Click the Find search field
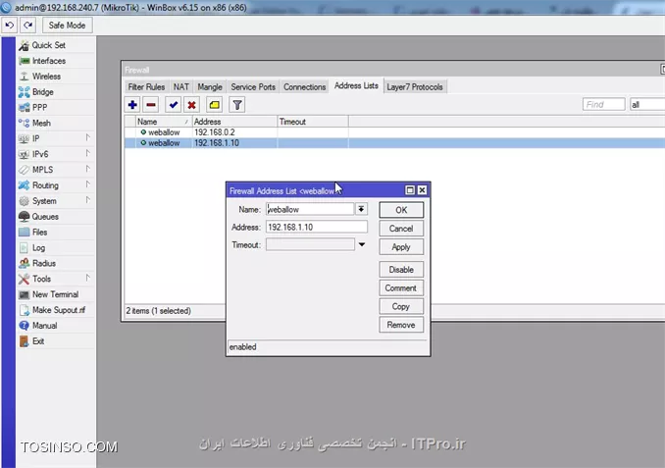This screenshot has height=468, width=665. 603,104
